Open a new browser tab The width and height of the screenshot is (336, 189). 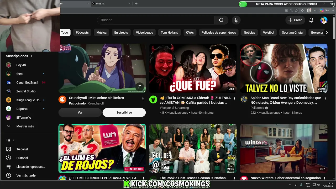[x=136, y=4]
